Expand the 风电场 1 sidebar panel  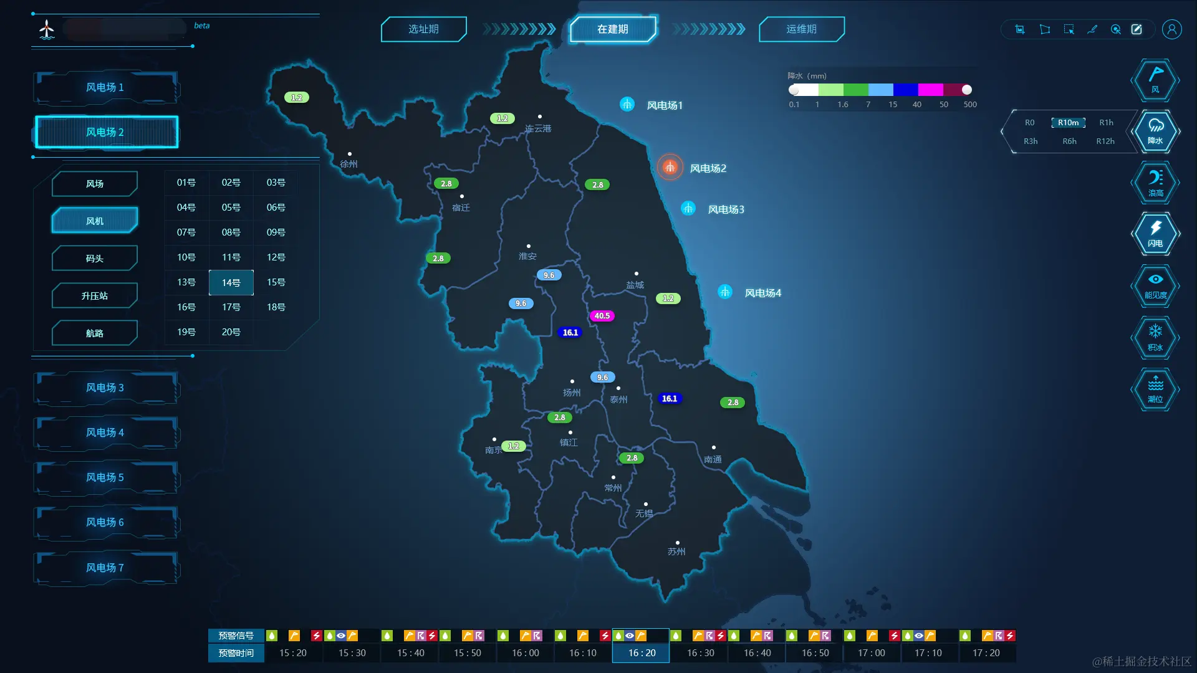pos(105,87)
